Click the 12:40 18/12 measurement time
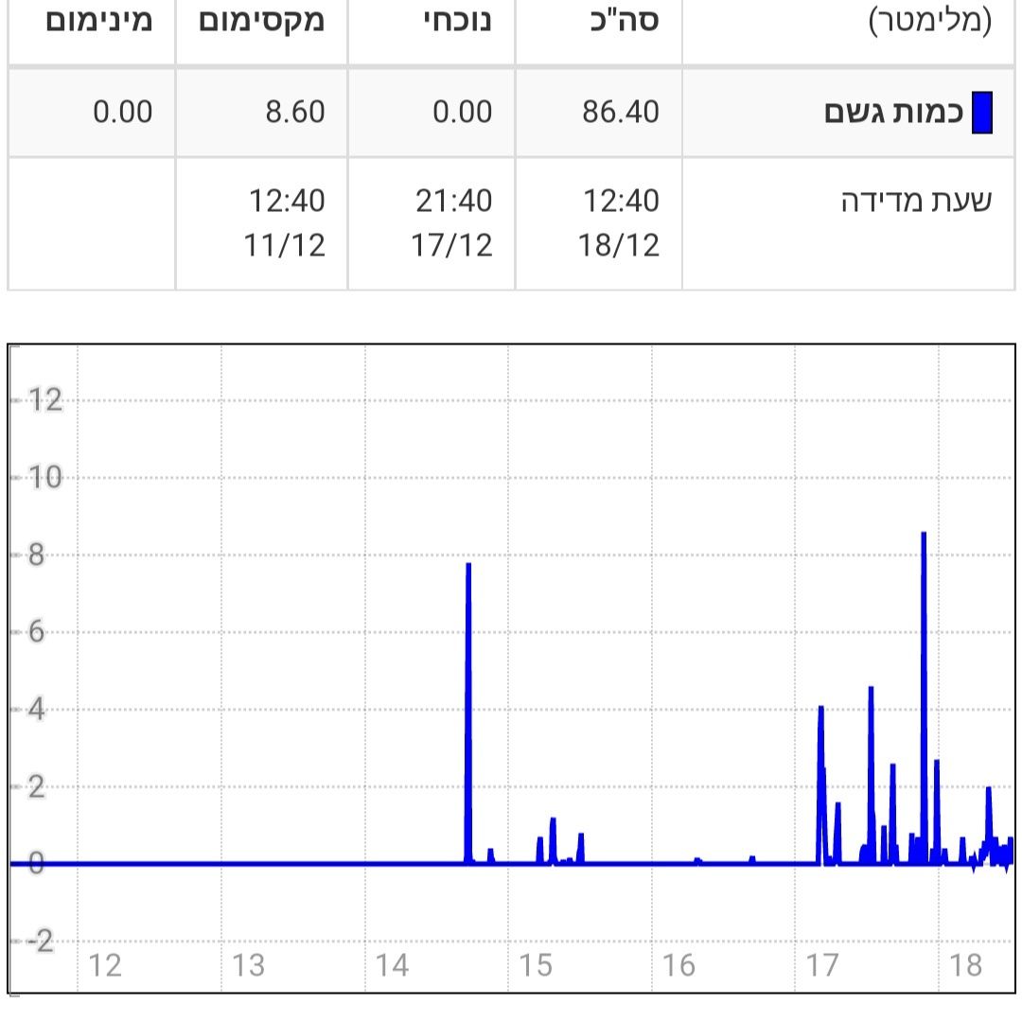The image size is (1022, 1022). (619, 223)
